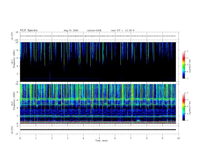Click the Time (min) axis label
This screenshot has height=155, width=201.
tap(102, 141)
